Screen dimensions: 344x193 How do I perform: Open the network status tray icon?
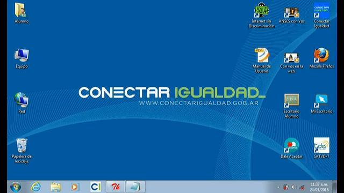pos(302,187)
